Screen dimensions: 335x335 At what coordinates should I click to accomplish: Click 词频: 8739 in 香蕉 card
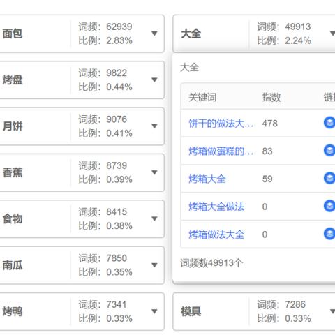pos(103,165)
